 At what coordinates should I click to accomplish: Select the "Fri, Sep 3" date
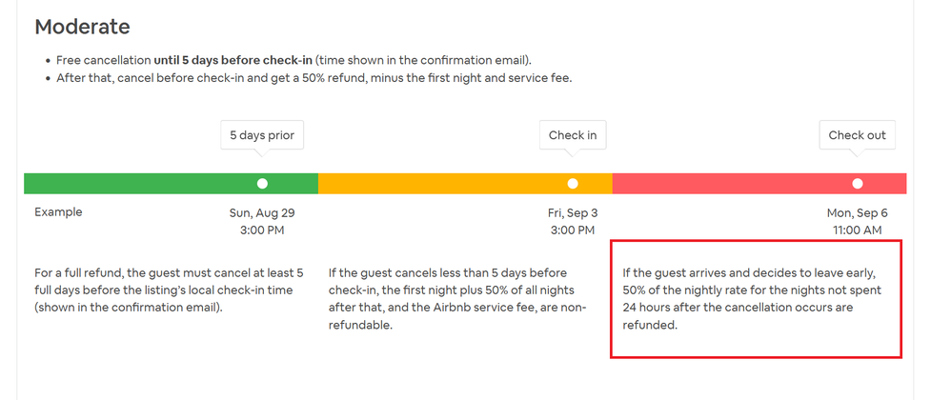573,213
